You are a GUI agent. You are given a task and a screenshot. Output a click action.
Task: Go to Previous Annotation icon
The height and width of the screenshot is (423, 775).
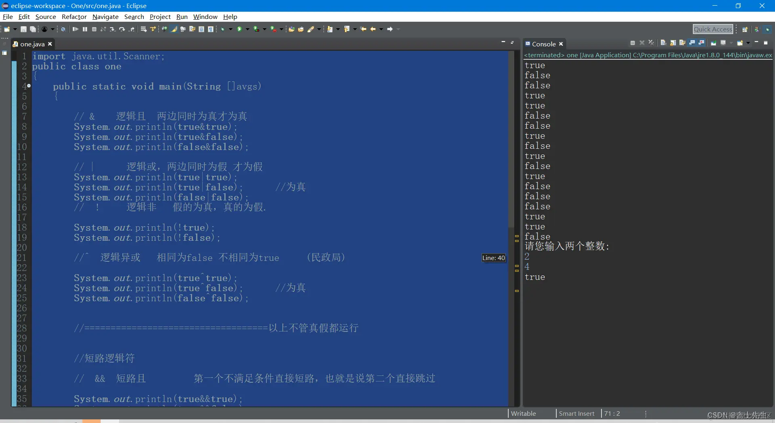click(346, 29)
